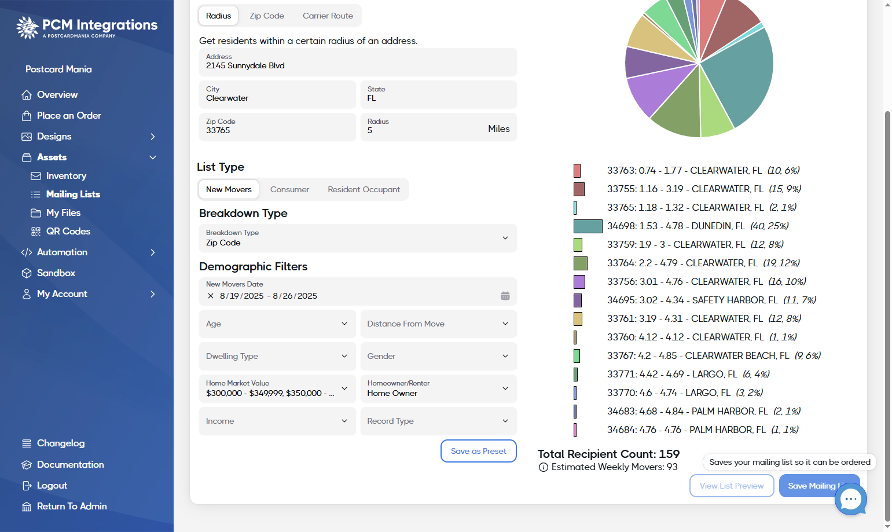This screenshot has width=892, height=532.
Task: Click the Place an Order bag icon
Action: [x=27, y=116]
